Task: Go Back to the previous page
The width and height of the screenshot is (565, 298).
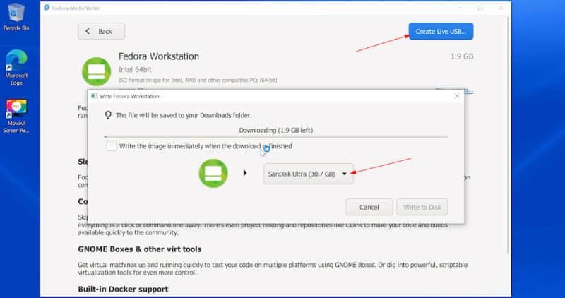Action: (x=101, y=31)
